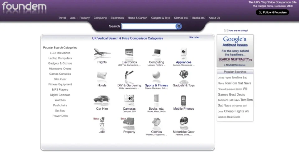
Task: Click the Mobile Phones handset icon
Action: pyautogui.click(x=183, y=100)
